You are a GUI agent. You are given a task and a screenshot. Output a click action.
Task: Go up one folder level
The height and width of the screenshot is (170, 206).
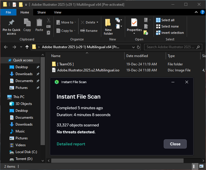pyautogui.click(x=27, y=47)
